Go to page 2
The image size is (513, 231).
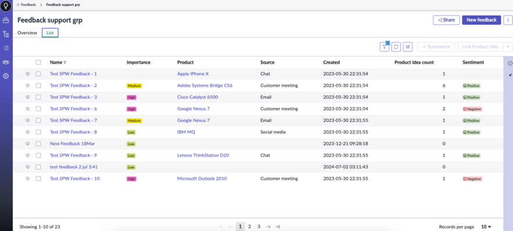click(x=250, y=226)
